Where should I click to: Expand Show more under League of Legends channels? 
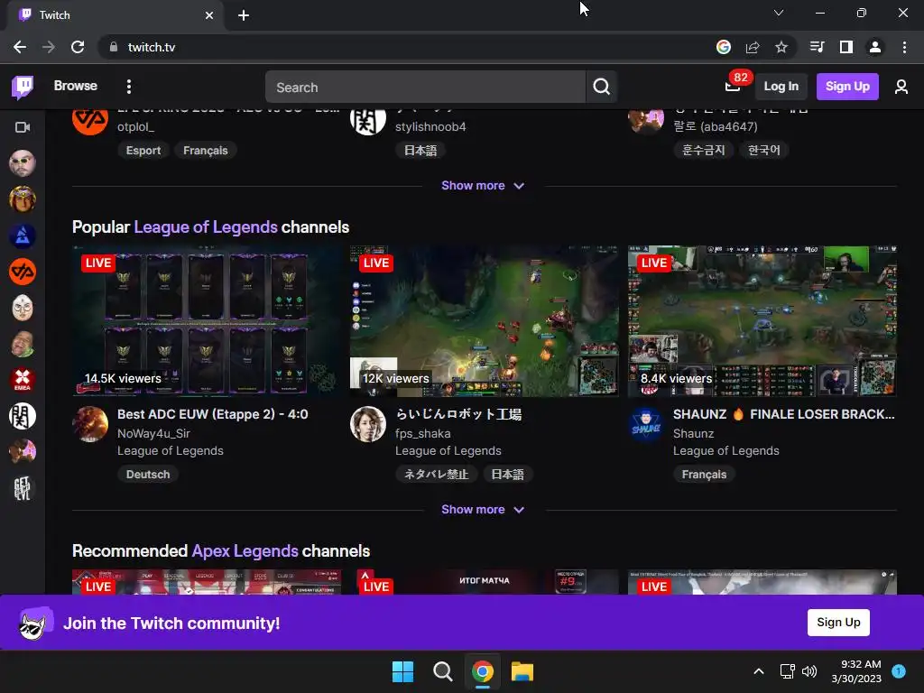pyautogui.click(x=483, y=510)
